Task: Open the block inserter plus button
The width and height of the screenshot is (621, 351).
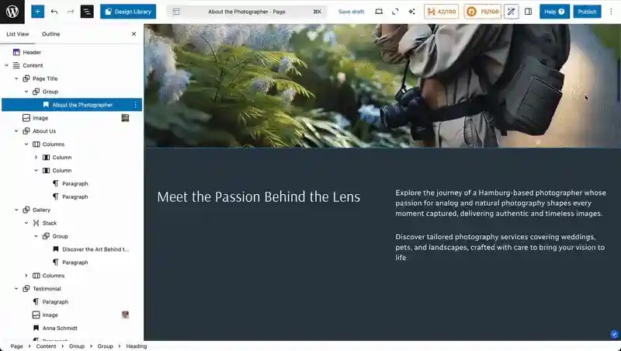Action: pyautogui.click(x=37, y=12)
